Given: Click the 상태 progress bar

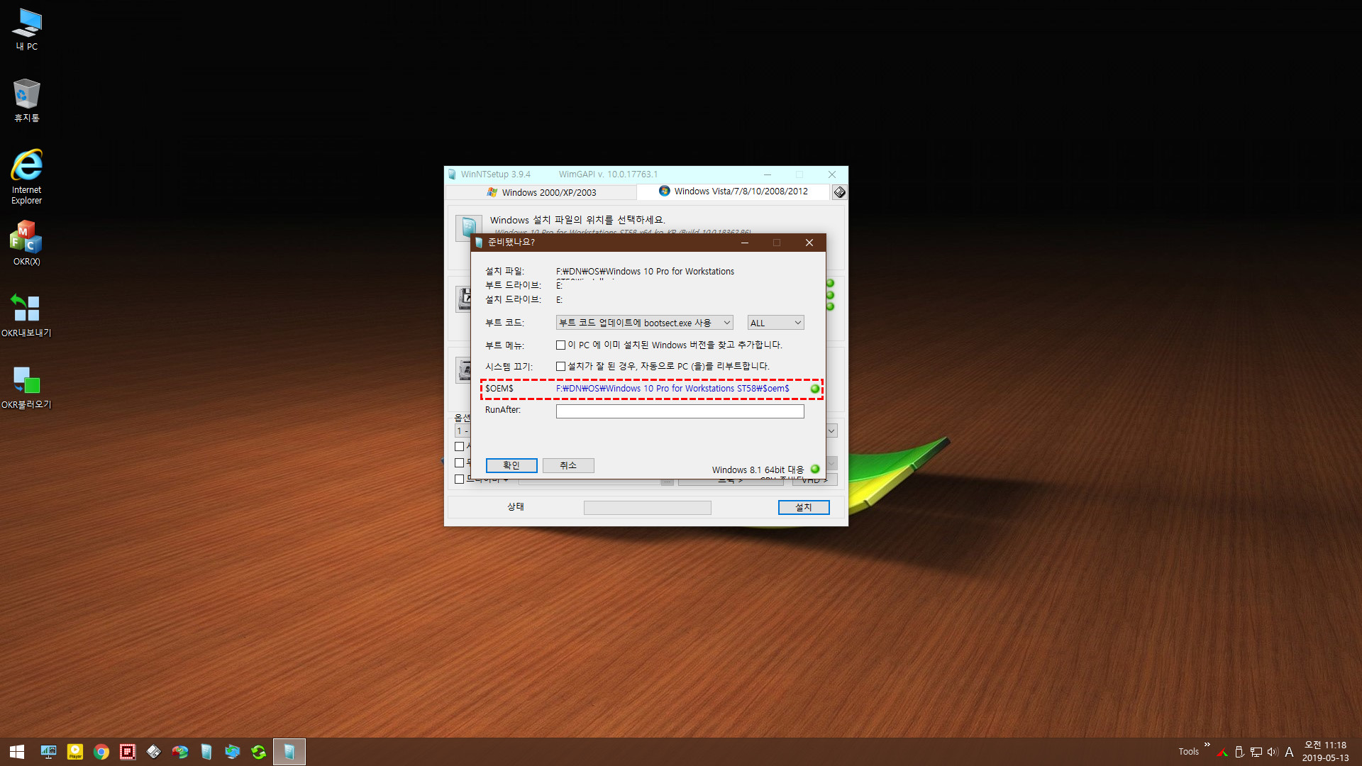Looking at the screenshot, I should tap(647, 507).
